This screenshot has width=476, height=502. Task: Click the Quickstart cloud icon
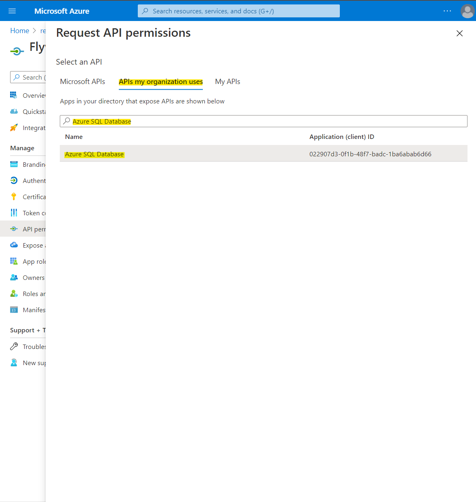pos(14,111)
